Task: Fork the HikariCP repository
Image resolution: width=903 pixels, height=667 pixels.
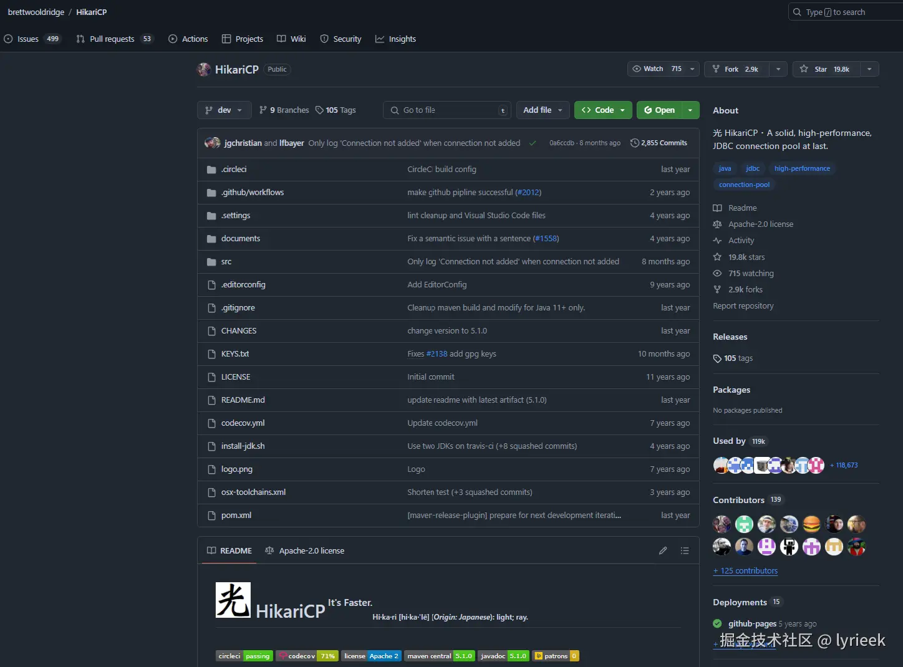Action: tap(736, 69)
